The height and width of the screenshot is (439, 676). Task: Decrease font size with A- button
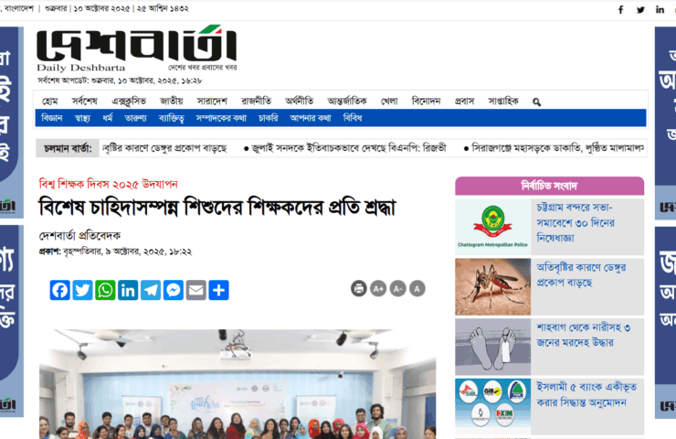coord(397,288)
